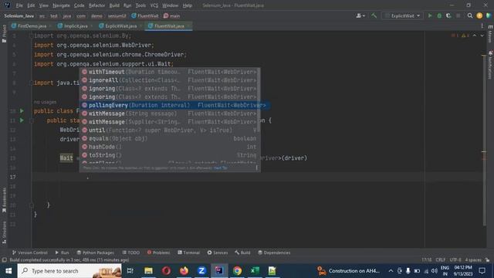This screenshot has width=494, height=278.
Task: Open the Build menu
Action: point(114,5)
